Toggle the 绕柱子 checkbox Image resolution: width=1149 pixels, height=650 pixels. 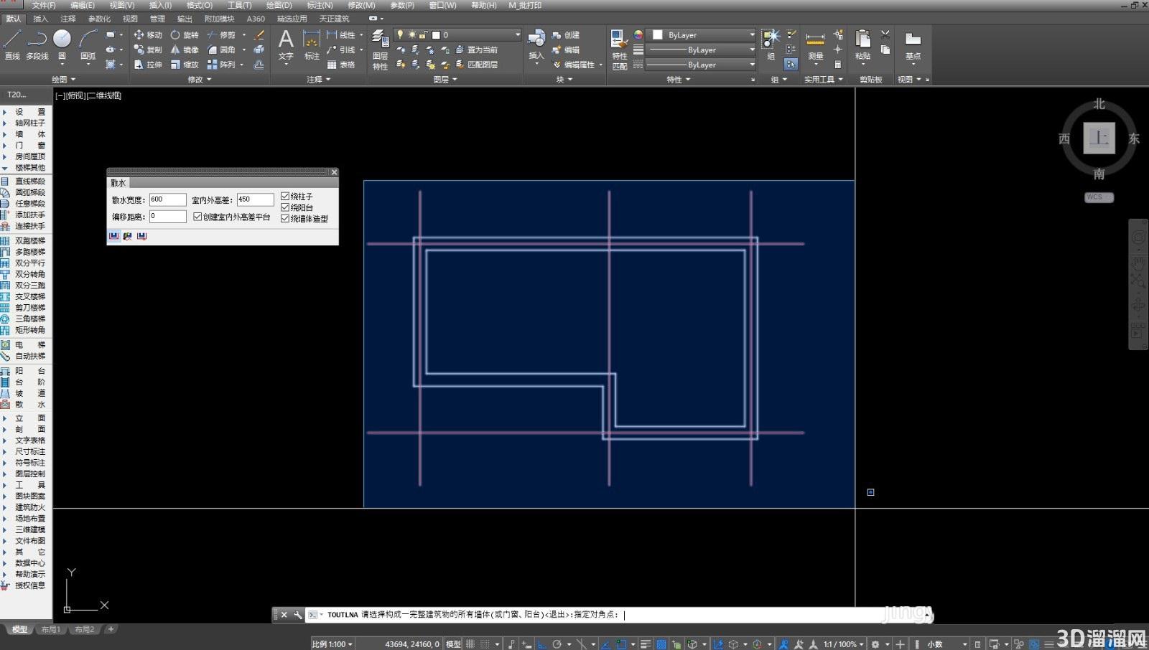[x=285, y=196]
